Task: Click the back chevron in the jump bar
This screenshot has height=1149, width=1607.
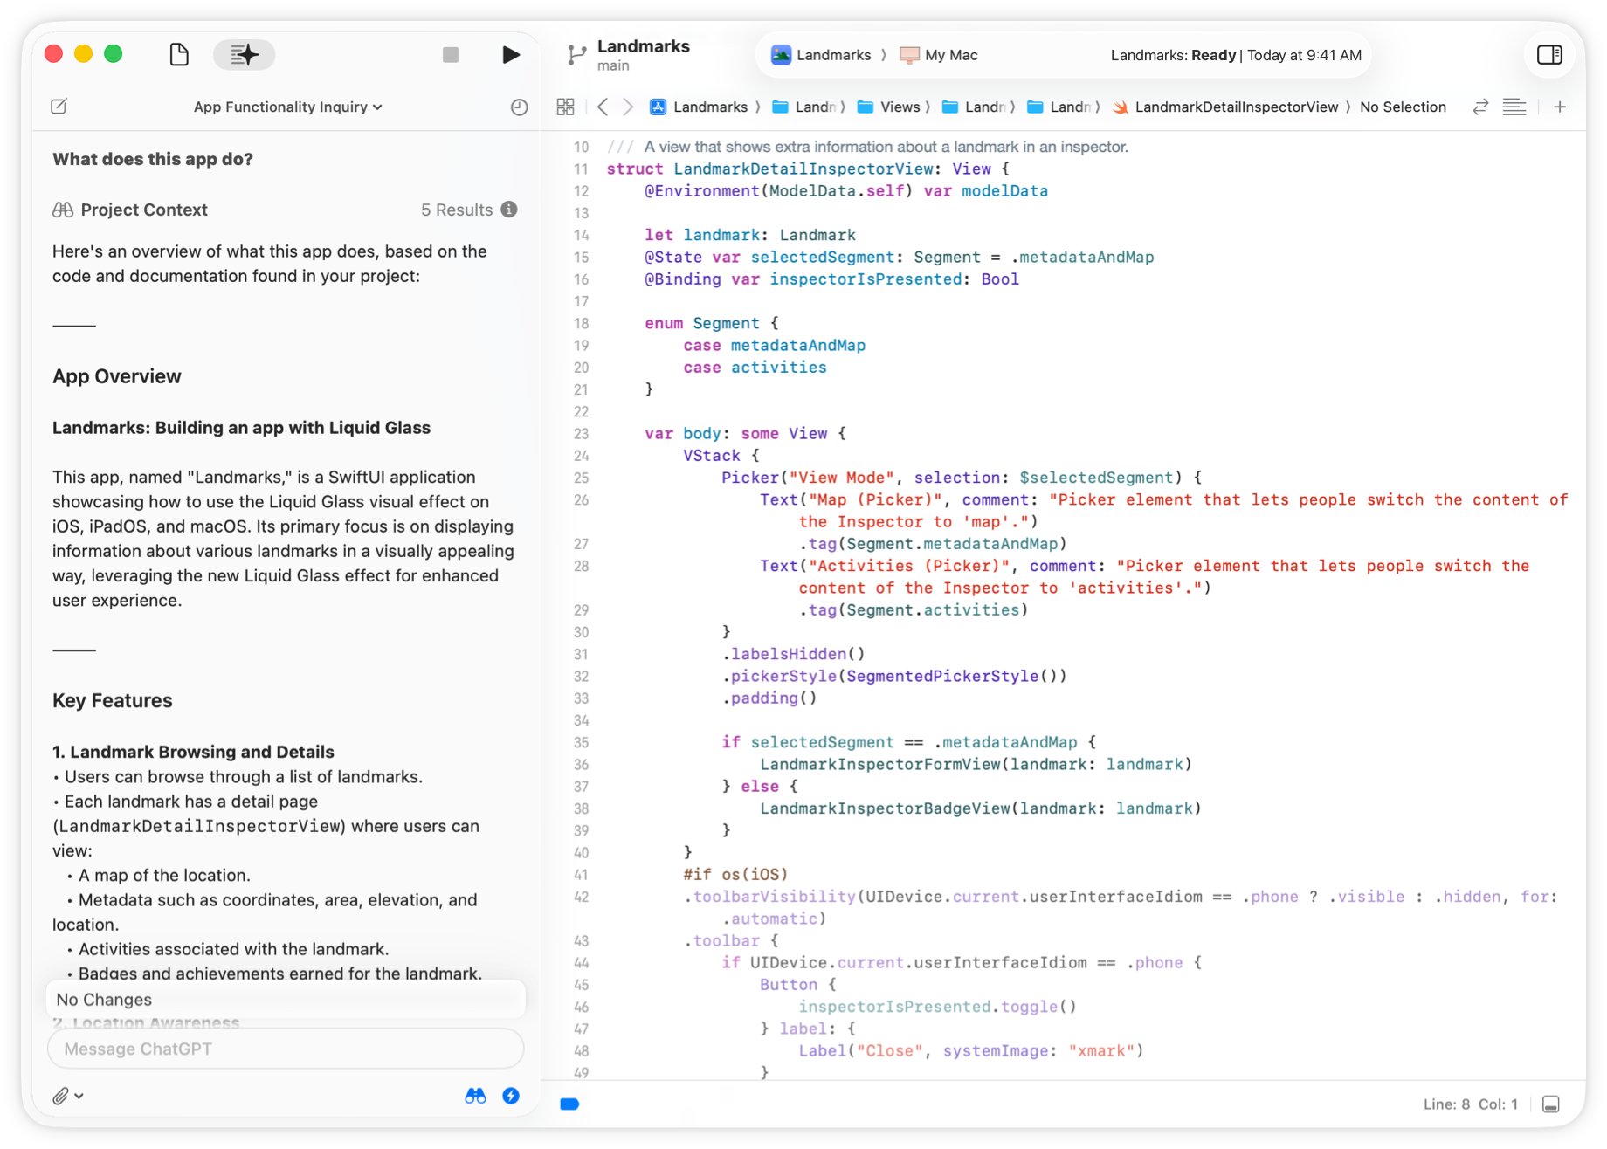Action: (x=603, y=106)
